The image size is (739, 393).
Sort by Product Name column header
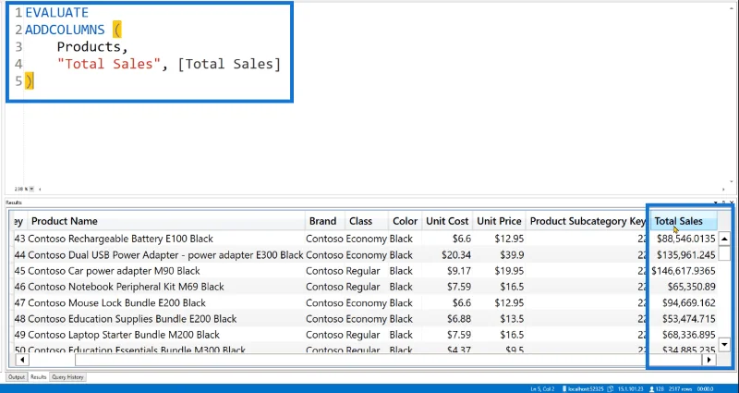(166, 221)
